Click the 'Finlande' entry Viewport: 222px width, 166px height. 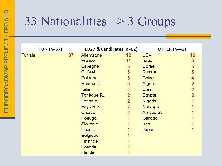coord(89,141)
